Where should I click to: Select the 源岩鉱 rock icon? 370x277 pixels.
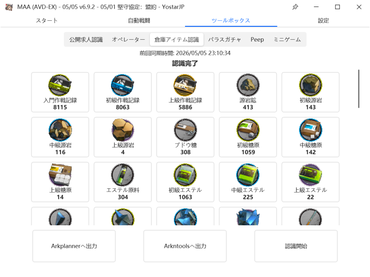click(248, 85)
